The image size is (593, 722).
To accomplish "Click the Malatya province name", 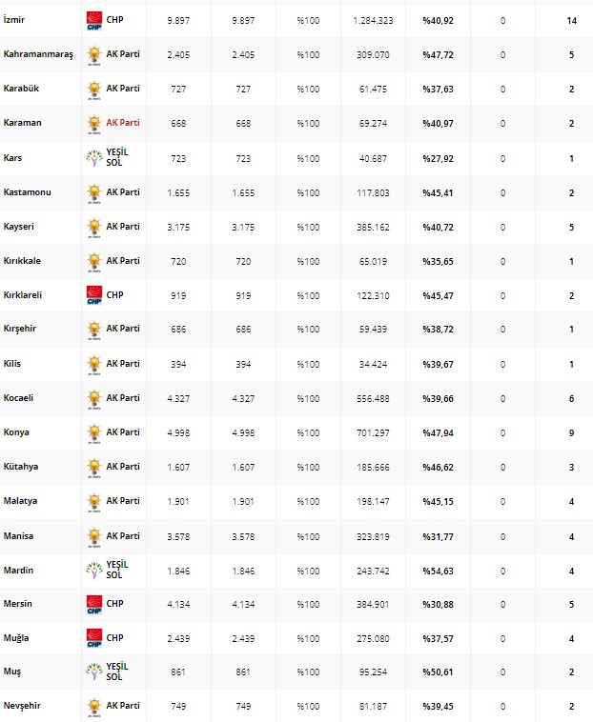I will [x=20, y=501].
